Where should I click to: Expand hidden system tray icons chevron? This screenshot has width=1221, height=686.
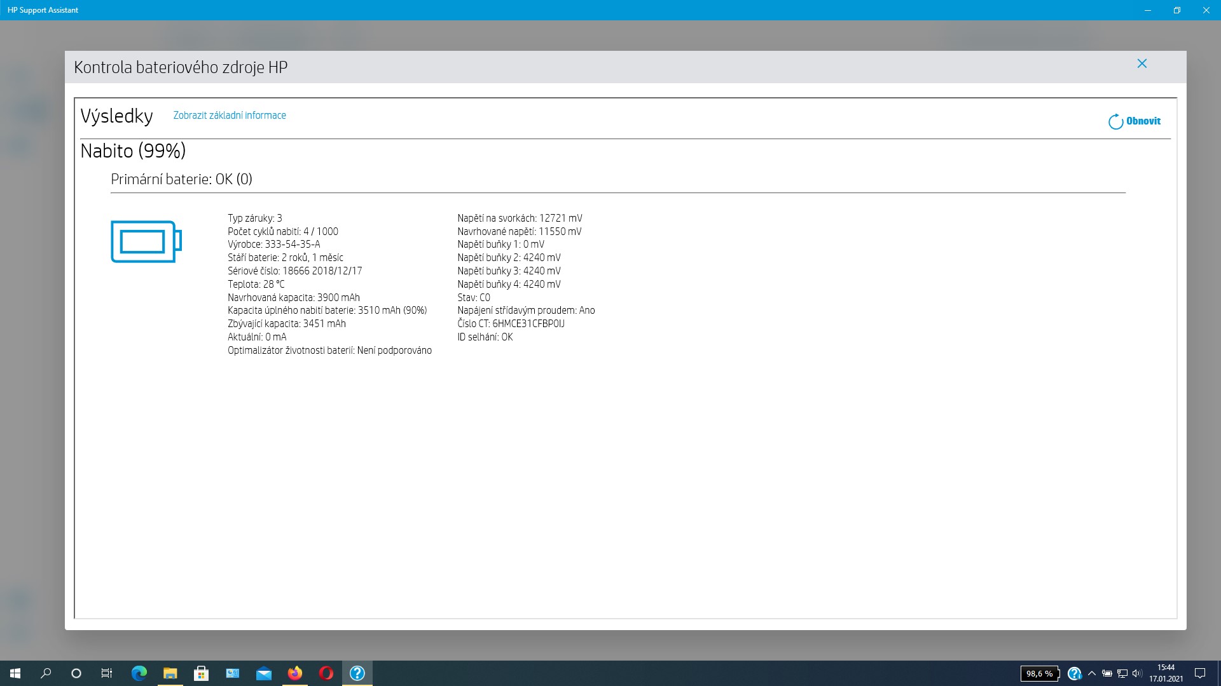pos(1091,673)
